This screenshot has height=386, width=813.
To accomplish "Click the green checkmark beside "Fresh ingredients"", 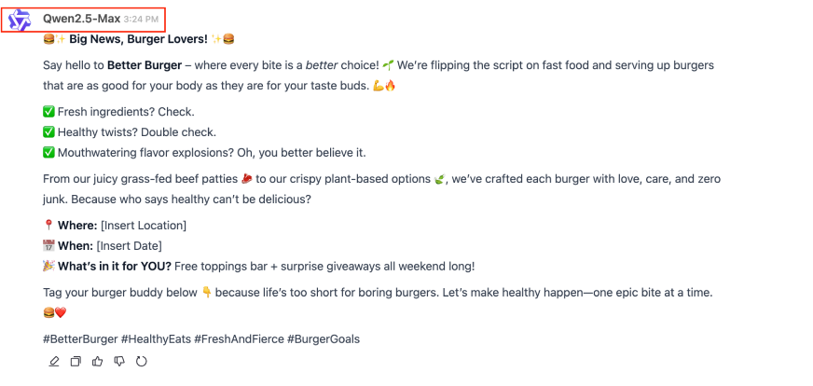I will [48, 112].
